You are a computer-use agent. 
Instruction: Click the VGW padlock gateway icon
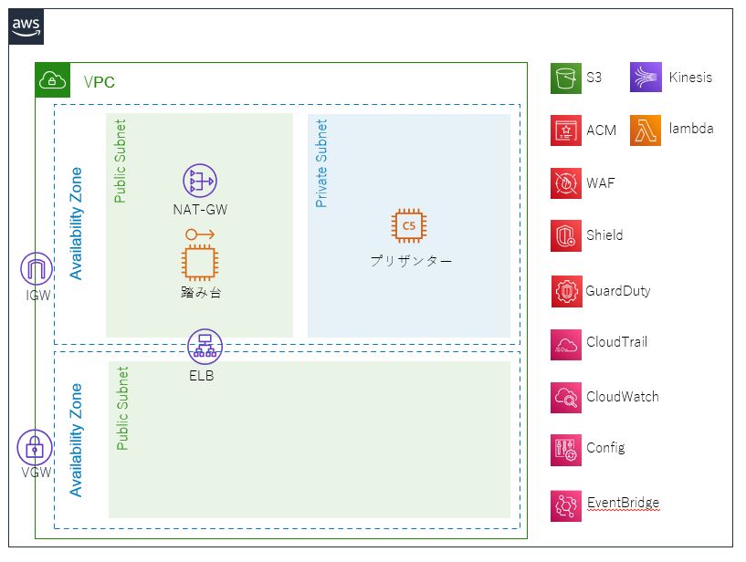click(35, 447)
